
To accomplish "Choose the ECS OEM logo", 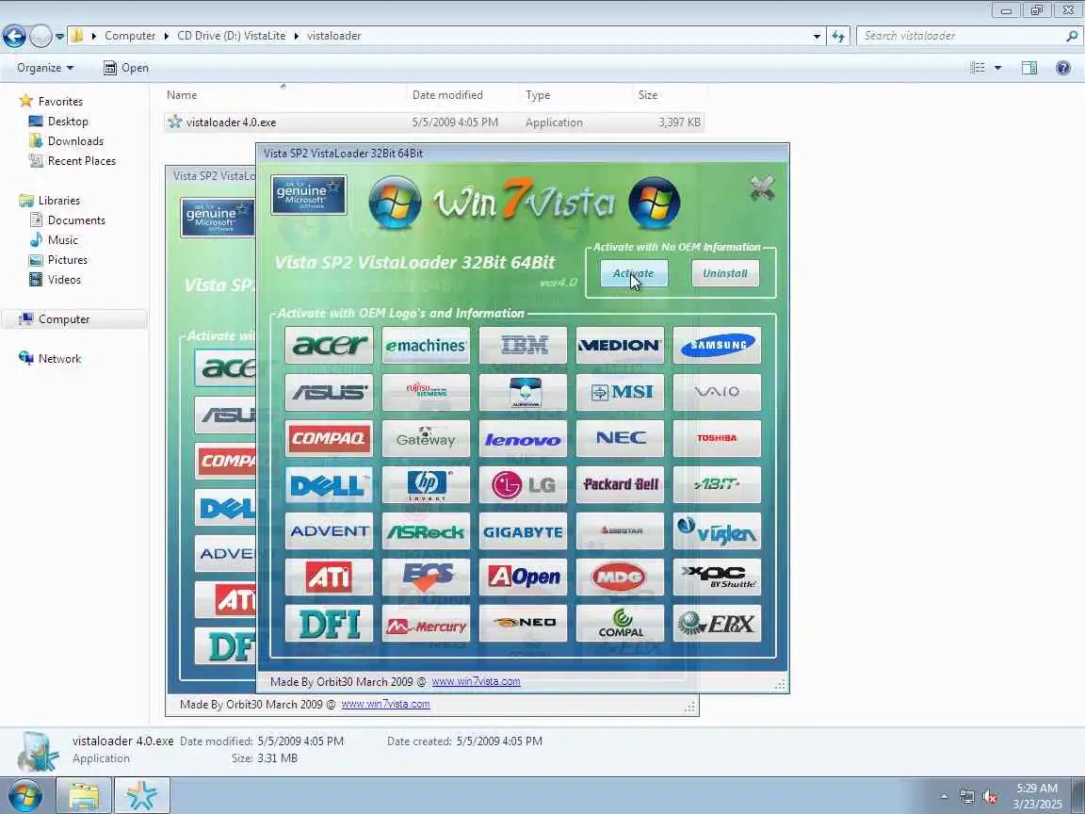I will point(426,578).
